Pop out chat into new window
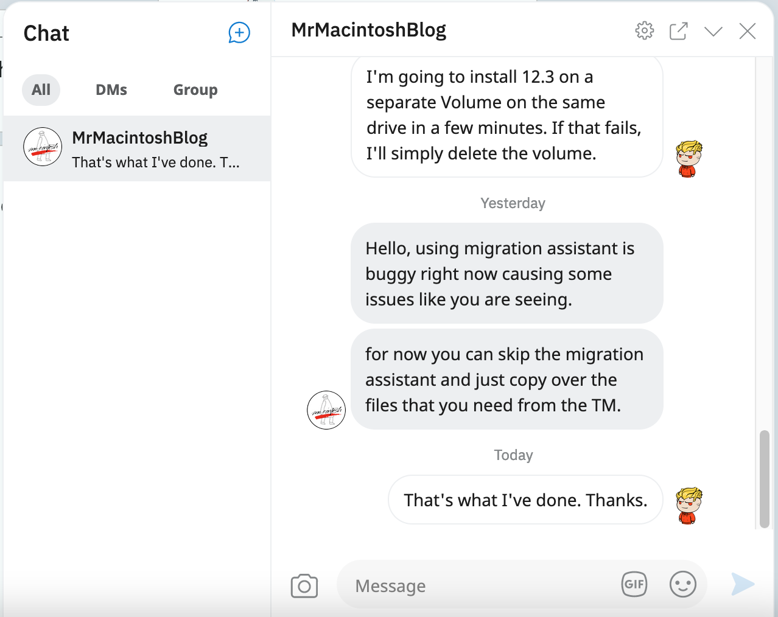 coord(678,31)
